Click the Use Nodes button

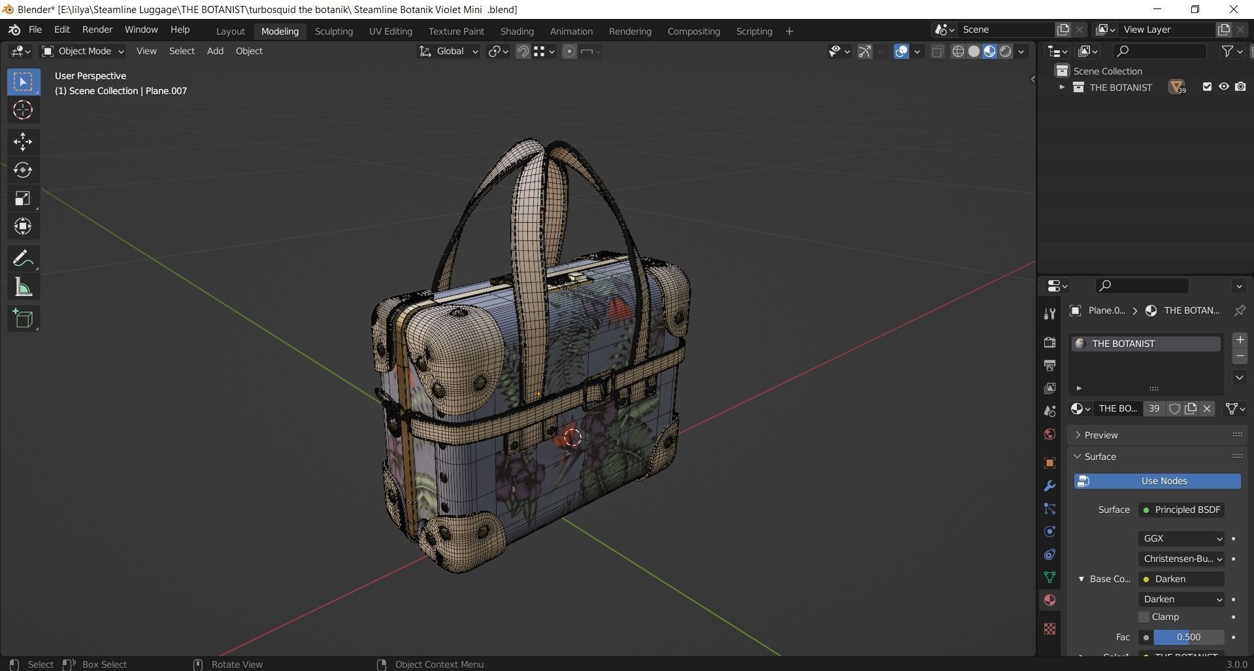click(x=1157, y=481)
